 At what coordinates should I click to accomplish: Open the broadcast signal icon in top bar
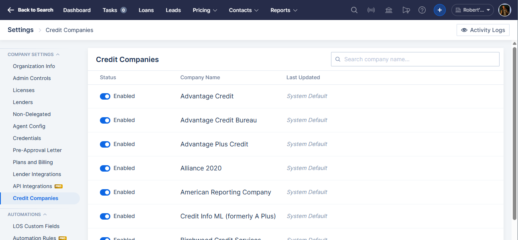click(371, 10)
